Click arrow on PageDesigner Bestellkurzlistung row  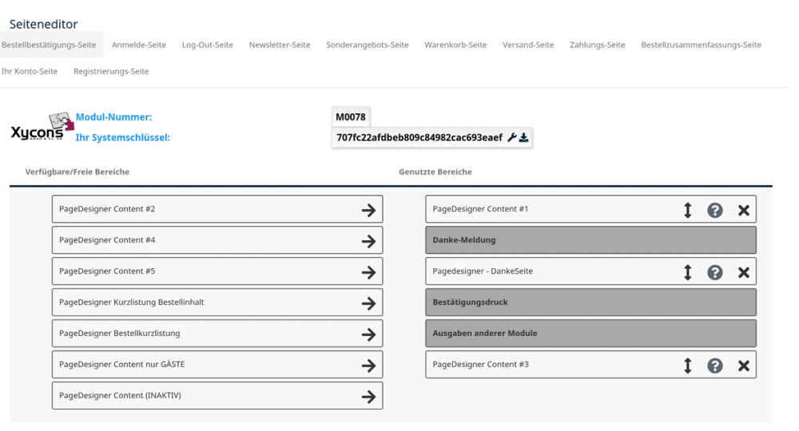368,334
